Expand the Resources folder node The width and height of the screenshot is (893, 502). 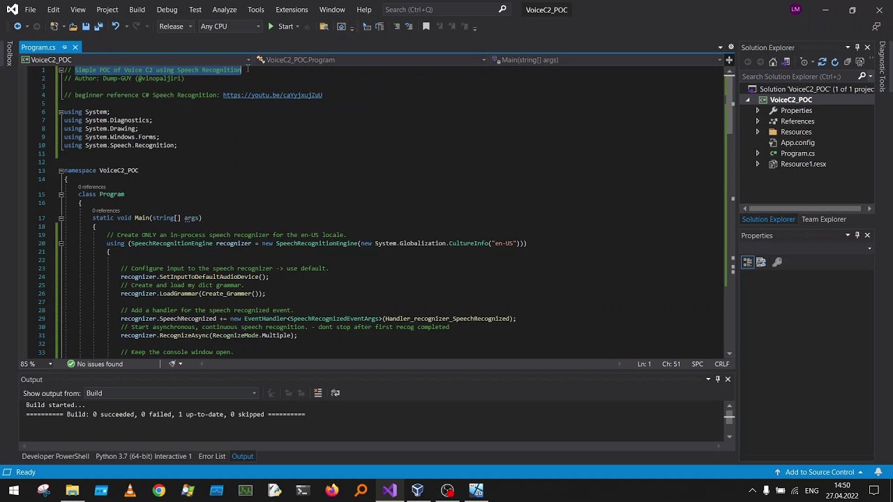(x=758, y=132)
